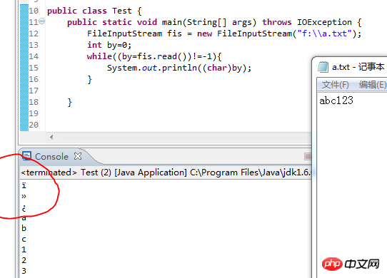Close the Console tab with X

(78, 156)
